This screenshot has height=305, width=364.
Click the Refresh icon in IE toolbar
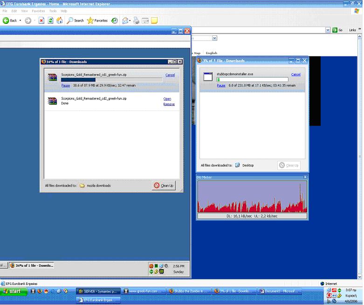[50, 21]
